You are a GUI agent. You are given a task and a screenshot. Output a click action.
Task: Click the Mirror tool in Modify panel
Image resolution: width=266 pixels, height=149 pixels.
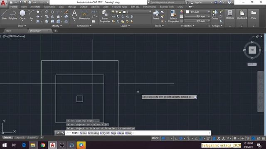[x=52, y=17]
